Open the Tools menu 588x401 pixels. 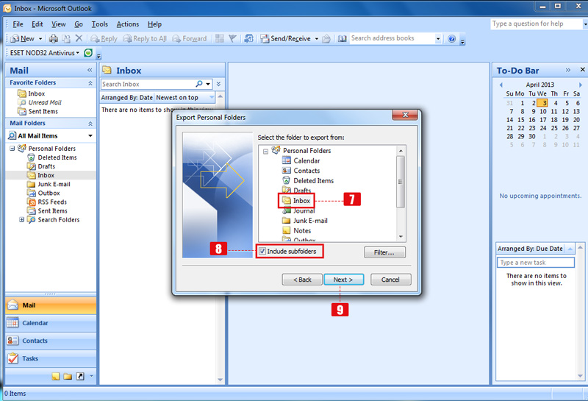[x=100, y=24]
